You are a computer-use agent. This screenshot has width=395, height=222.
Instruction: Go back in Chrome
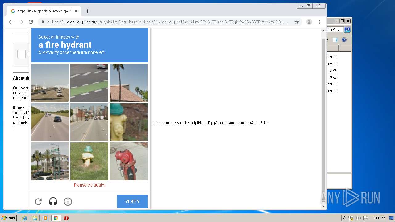coord(11,22)
